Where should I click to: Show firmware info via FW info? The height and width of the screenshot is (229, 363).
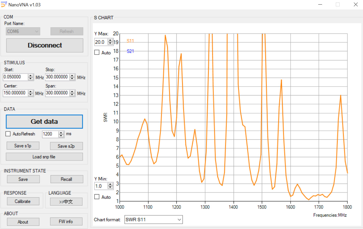click(66, 221)
